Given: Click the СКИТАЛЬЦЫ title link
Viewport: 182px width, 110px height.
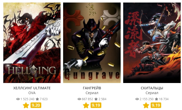Looking at the screenshot, I should click(152, 88).
